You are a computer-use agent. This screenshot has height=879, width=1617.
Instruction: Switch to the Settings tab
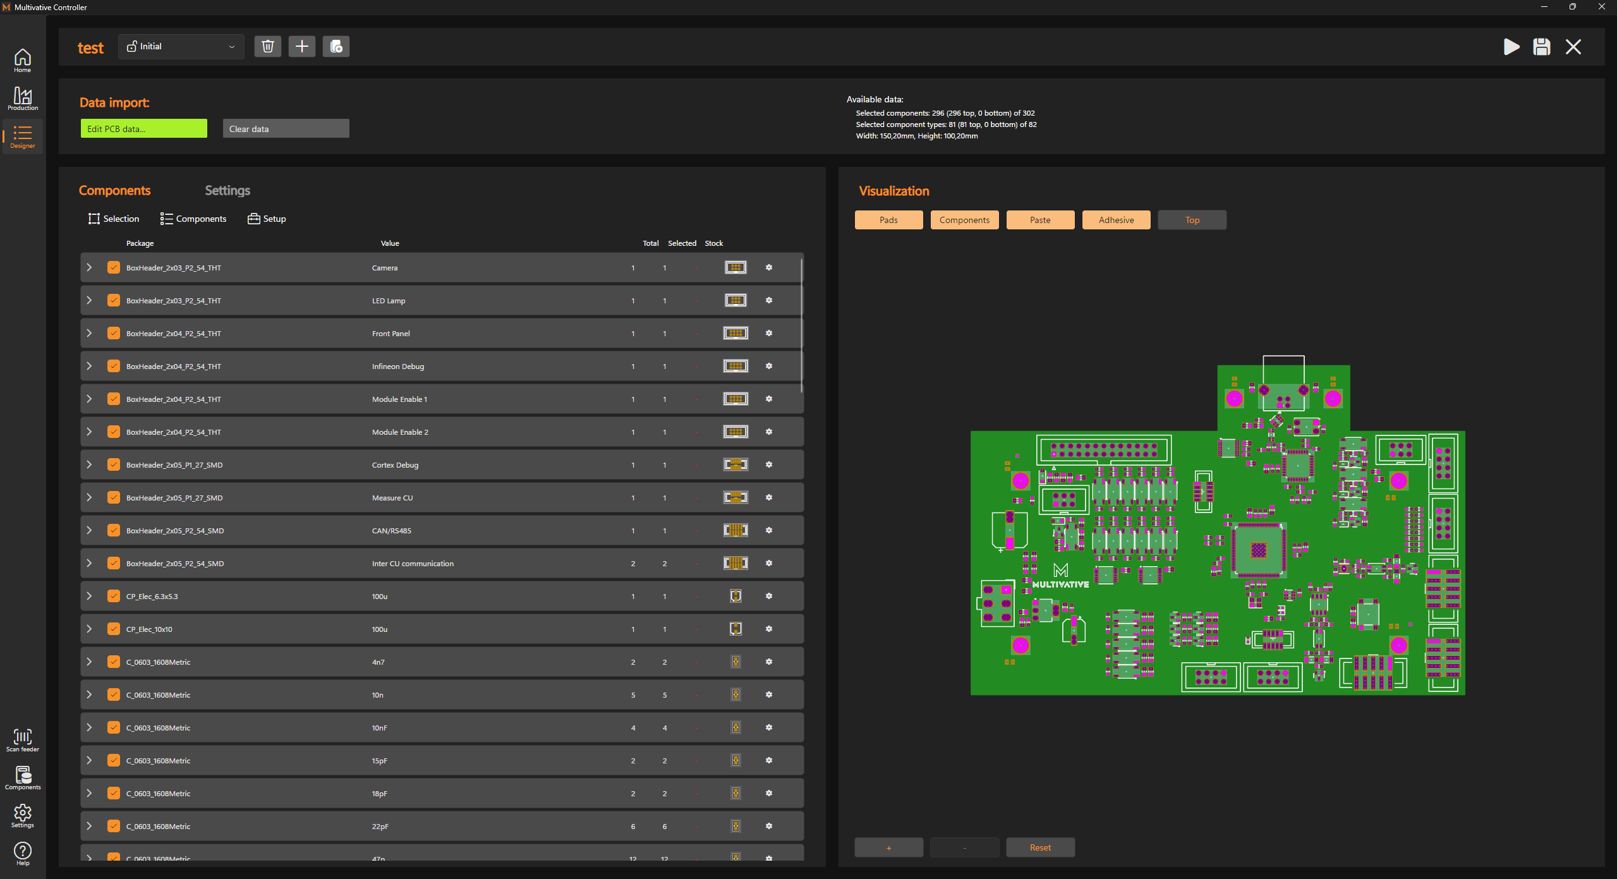[x=227, y=190]
